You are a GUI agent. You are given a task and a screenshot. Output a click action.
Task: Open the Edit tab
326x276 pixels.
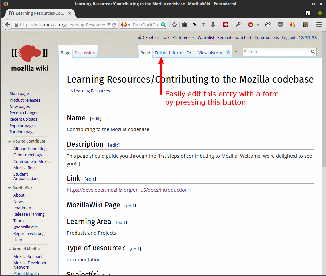pos(190,53)
